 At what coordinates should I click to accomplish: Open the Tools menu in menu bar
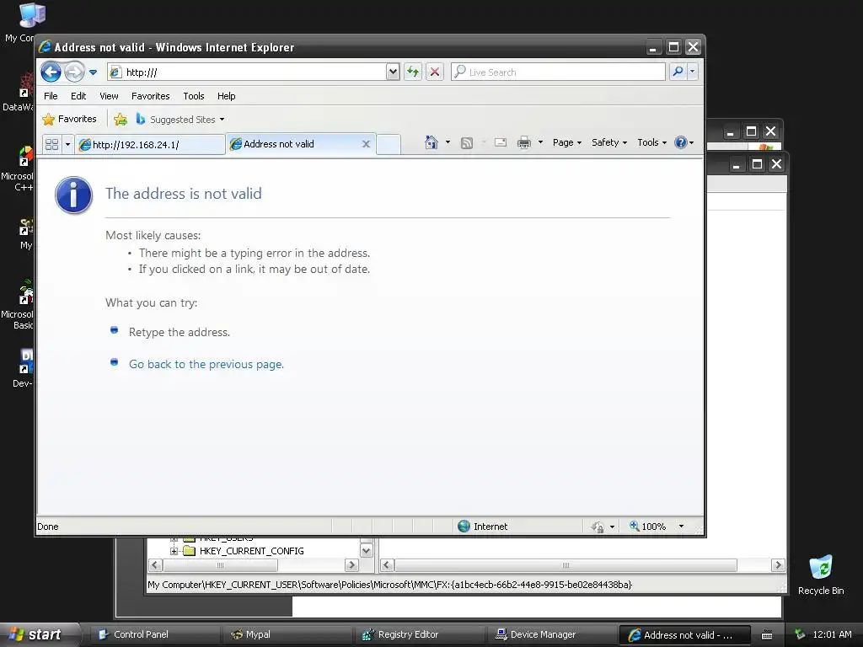click(194, 96)
